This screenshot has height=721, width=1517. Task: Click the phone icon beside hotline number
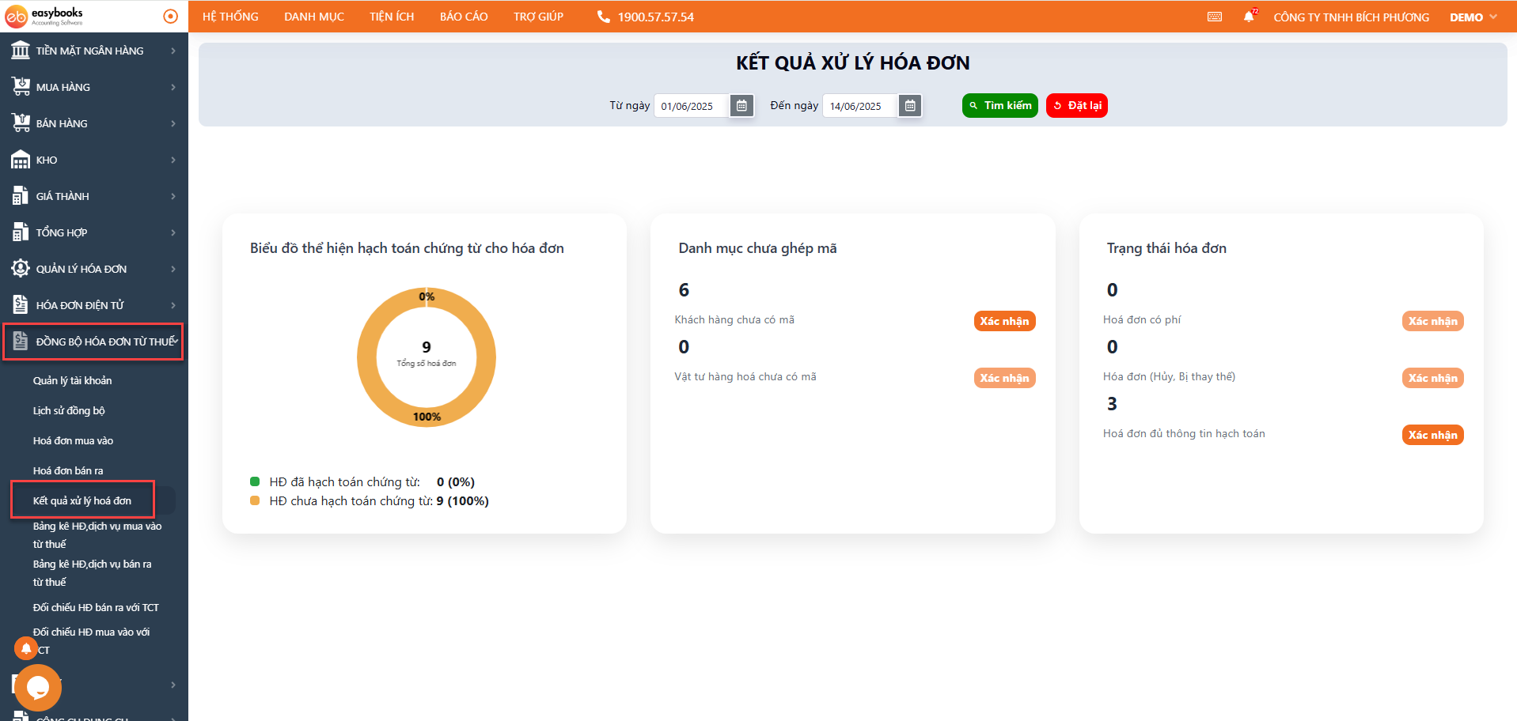tap(603, 17)
